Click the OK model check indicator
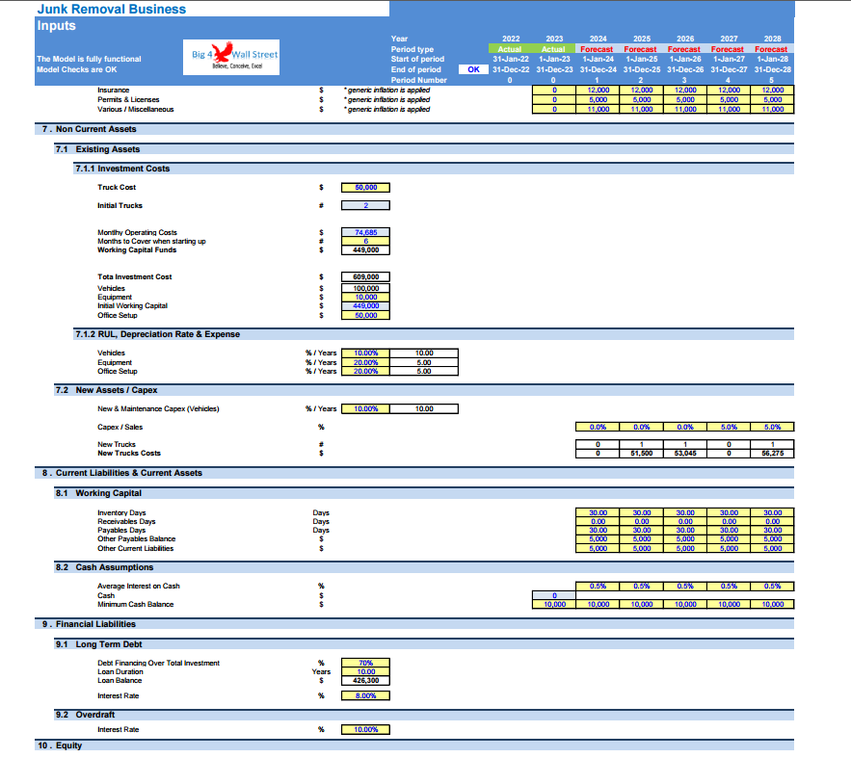This screenshot has height=758, width=851. pyautogui.click(x=473, y=69)
